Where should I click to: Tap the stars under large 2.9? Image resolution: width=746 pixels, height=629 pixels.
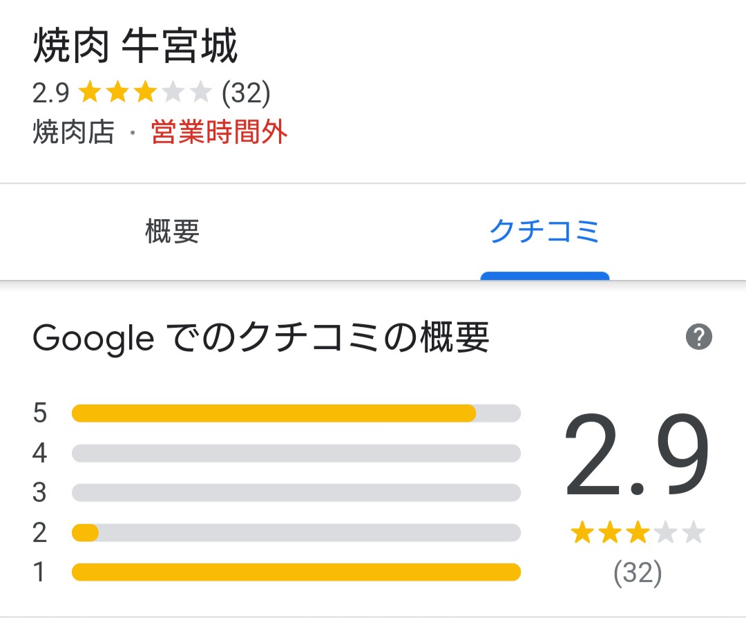click(x=637, y=534)
